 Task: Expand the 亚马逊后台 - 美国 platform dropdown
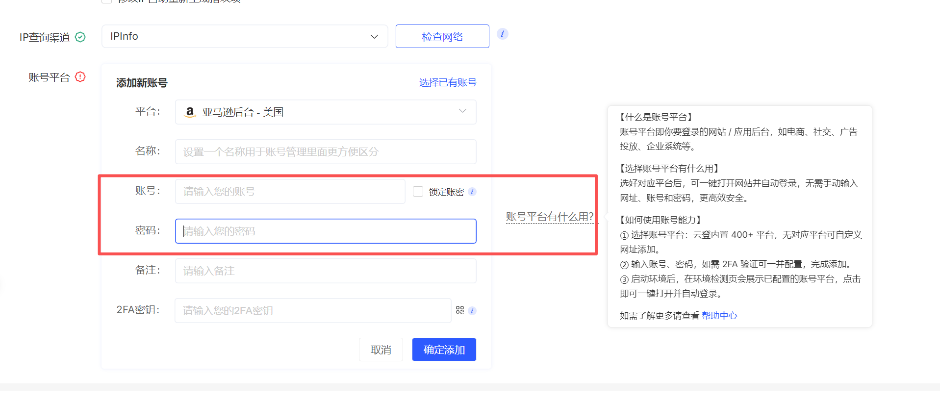(326, 112)
